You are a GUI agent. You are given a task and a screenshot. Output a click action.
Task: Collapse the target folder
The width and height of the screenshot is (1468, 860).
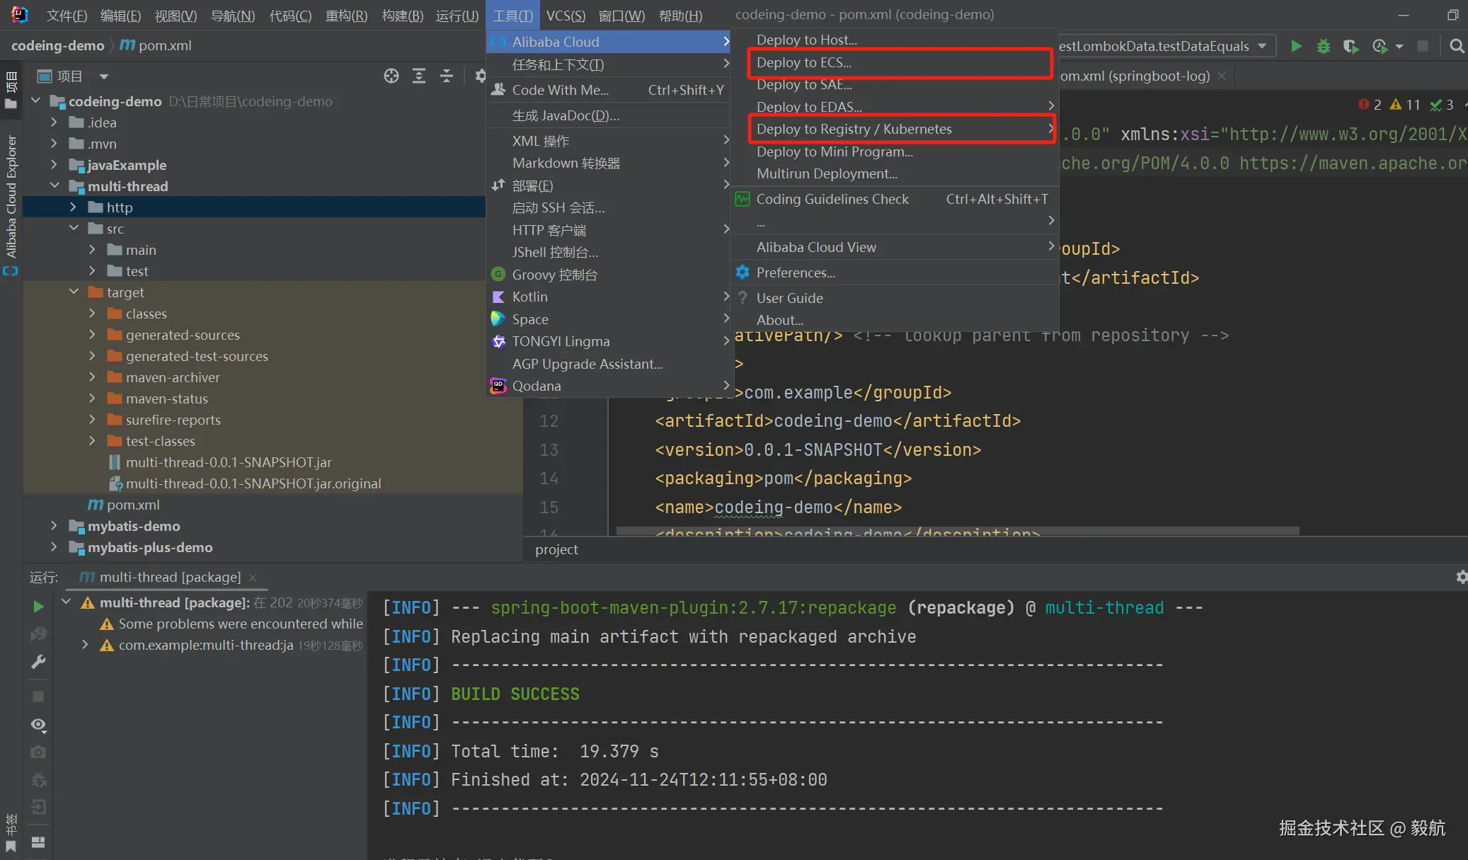tap(74, 292)
